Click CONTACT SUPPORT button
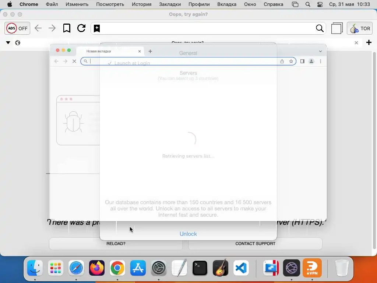 pyautogui.click(x=256, y=244)
